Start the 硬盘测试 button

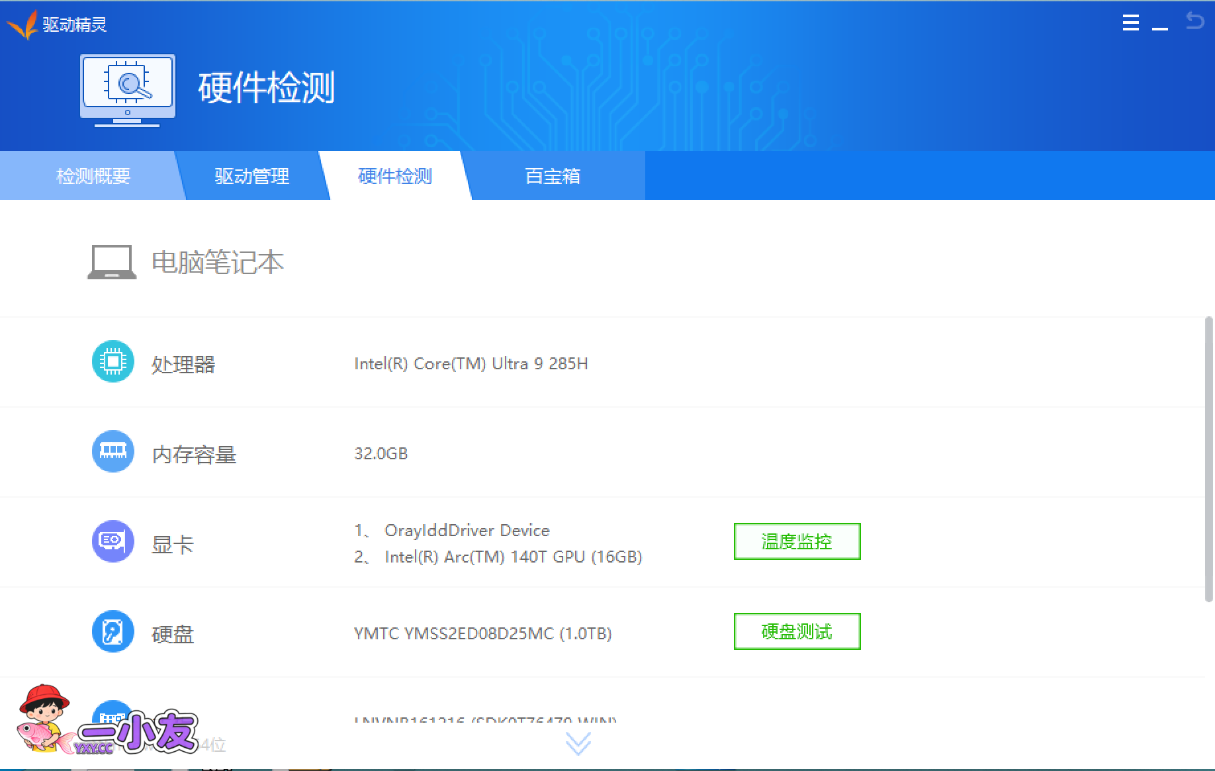[x=797, y=631]
